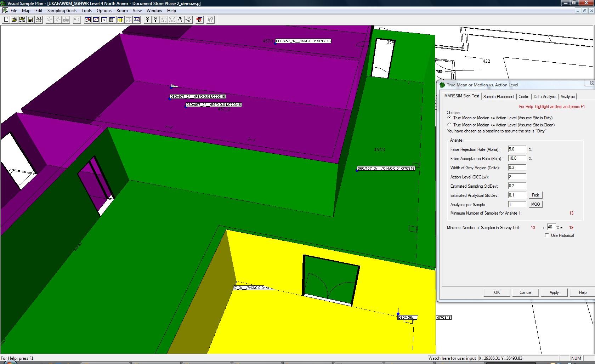Click the Pick button
Image resolution: width=595 pixels, height=364 pixels.
point(535,195)
